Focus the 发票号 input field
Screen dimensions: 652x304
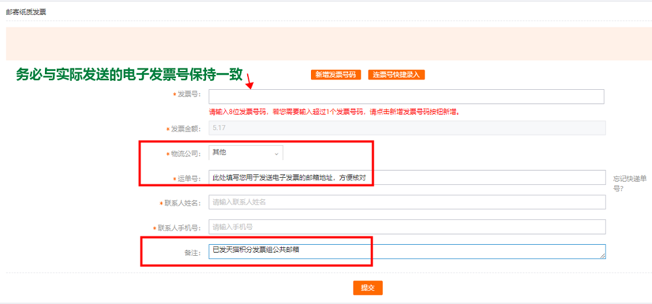(x=406, y=96)
